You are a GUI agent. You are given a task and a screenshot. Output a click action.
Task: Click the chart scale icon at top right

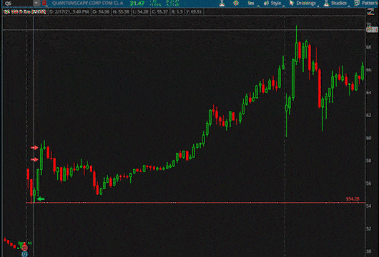coord(370,11)
